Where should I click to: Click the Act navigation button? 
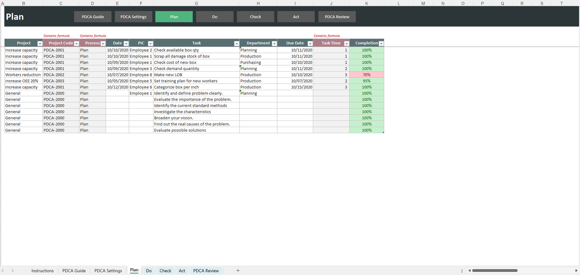[x=296, y=17]
